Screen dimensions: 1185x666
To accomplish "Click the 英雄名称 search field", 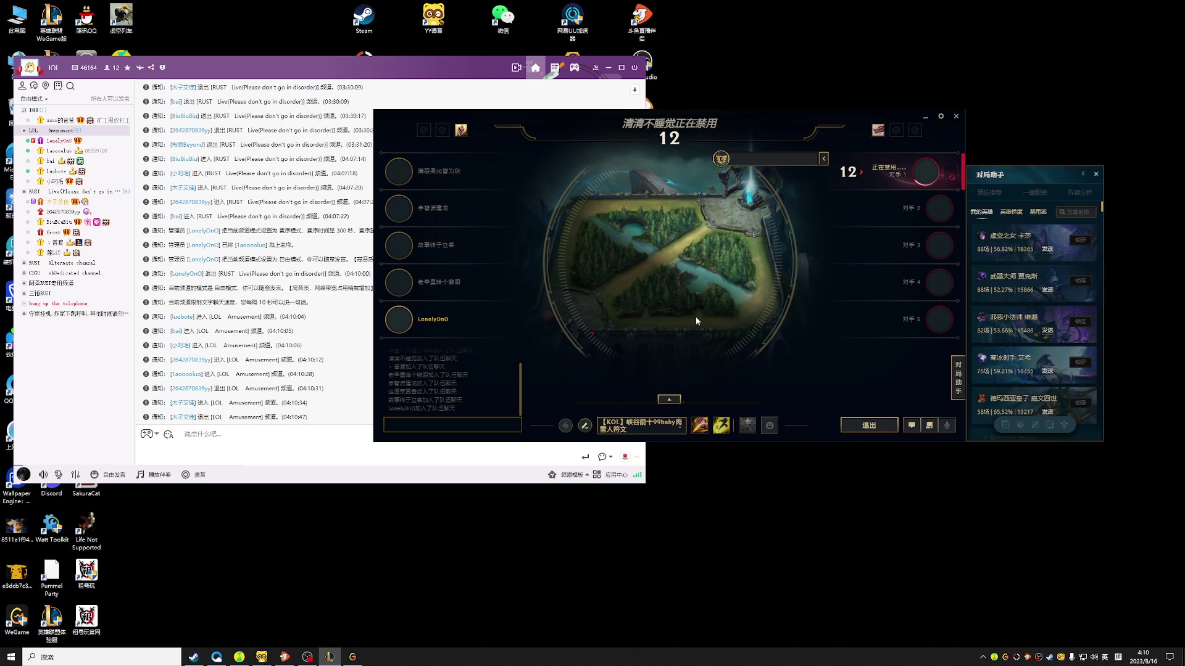I will click(x=1077, y=212).
